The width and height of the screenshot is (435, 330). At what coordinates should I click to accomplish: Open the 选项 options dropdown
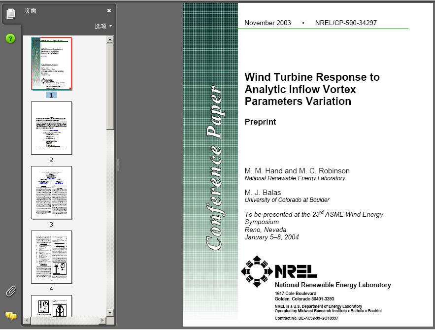[x=103, y=26]
